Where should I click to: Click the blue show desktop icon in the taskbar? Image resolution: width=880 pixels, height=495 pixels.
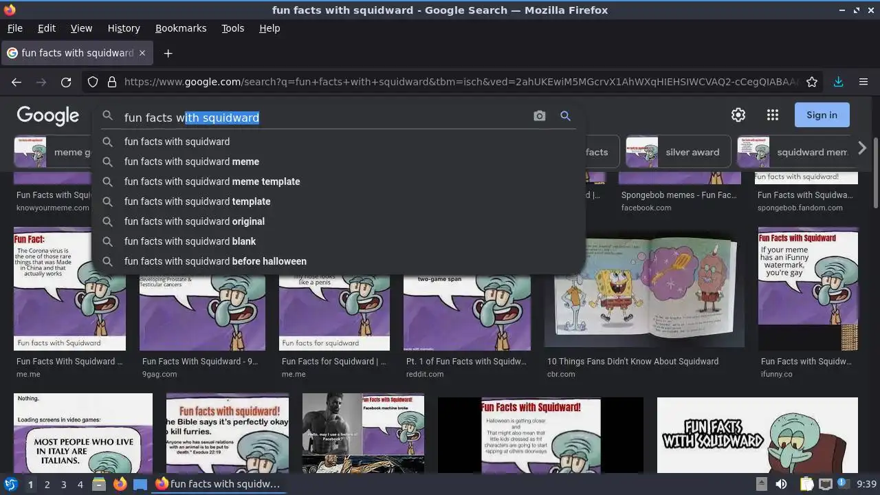(x=140, y=484)
